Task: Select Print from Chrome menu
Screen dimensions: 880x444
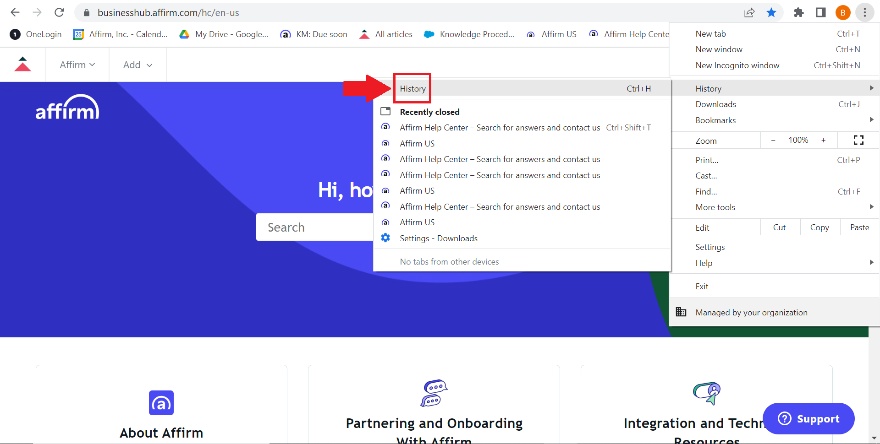Action: [775, 160]
